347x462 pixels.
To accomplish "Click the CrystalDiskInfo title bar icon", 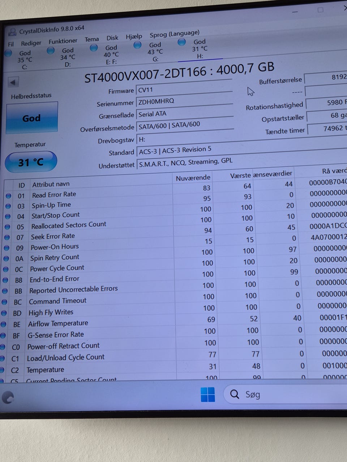I will point(13,32).
